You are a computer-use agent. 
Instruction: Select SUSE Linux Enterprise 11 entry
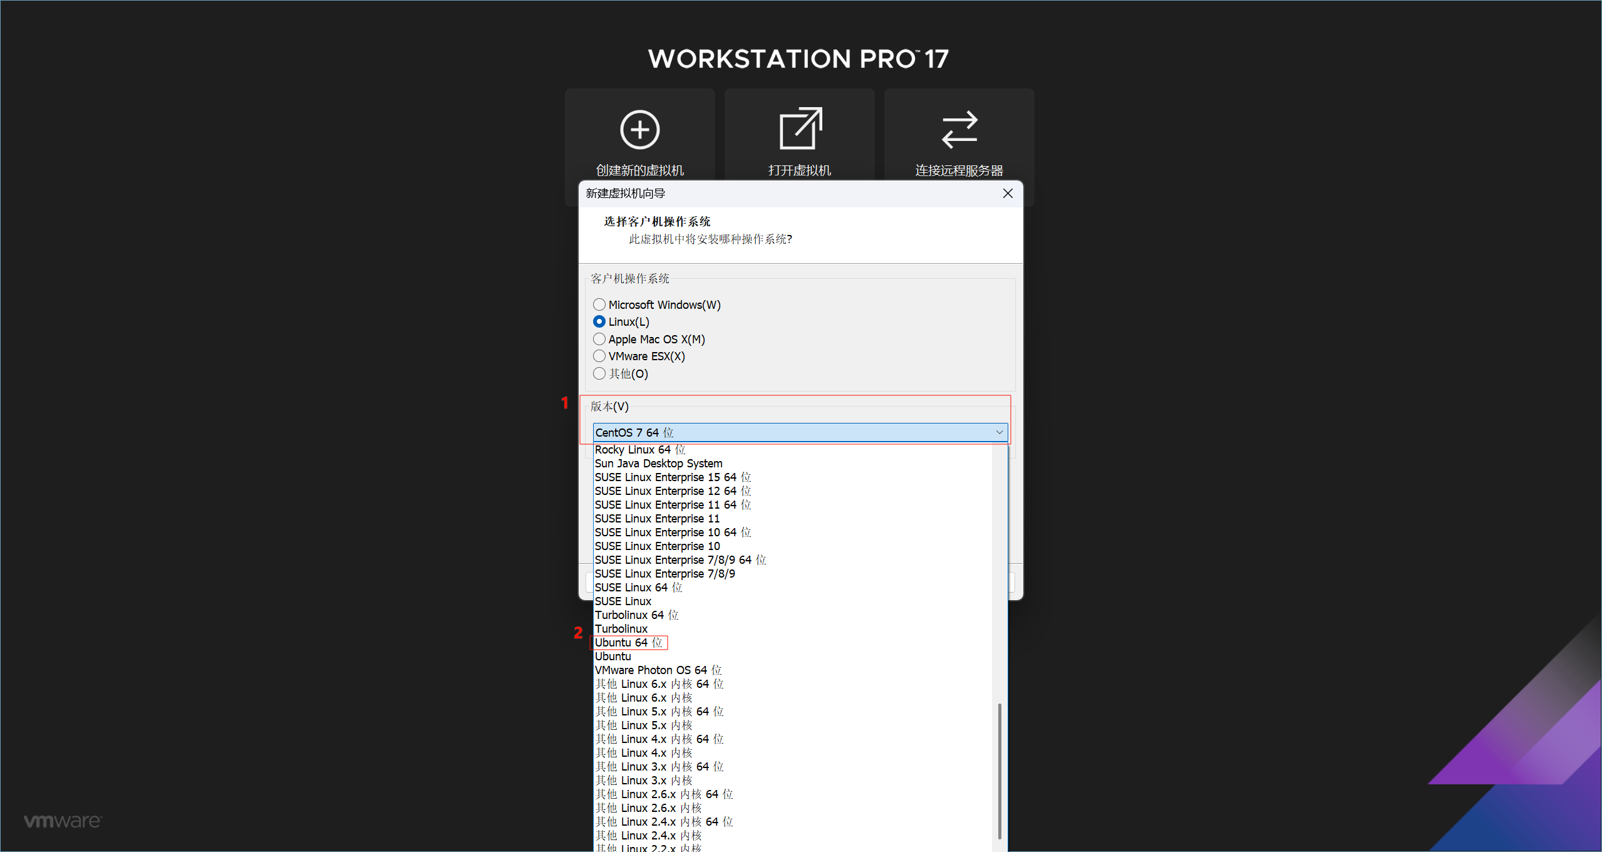point(792,519)
